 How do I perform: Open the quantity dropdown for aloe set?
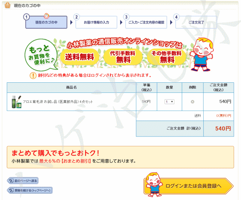click(x=169, y=102)
